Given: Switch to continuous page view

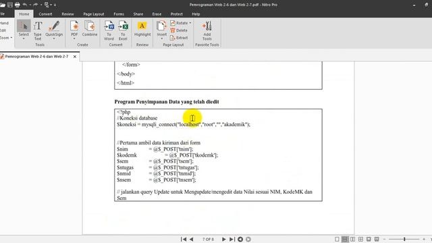Looking at the screenshot, I should (345, 239).
